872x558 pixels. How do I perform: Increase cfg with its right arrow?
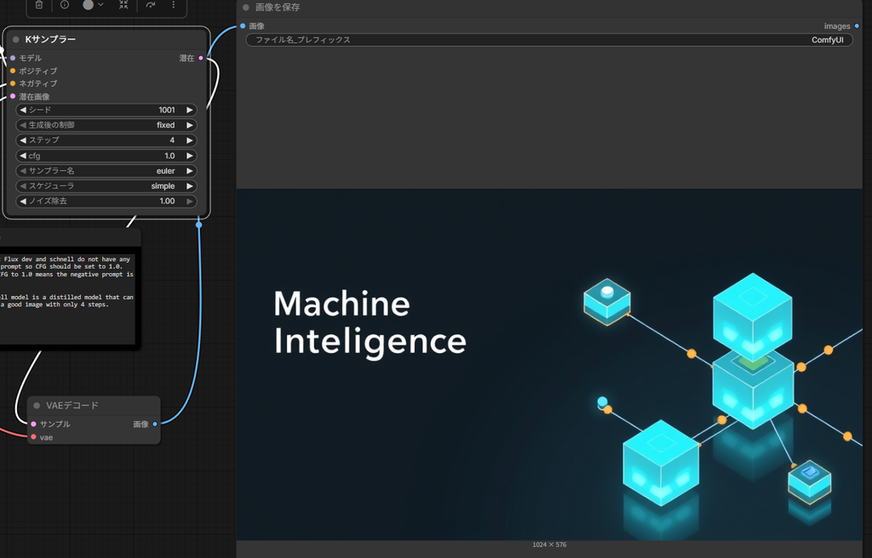(190, 156)
